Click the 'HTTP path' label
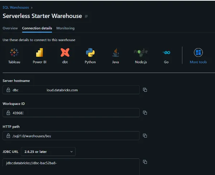Image resolution: width=215 pixels, height=175 pixels. click(11, 126)
